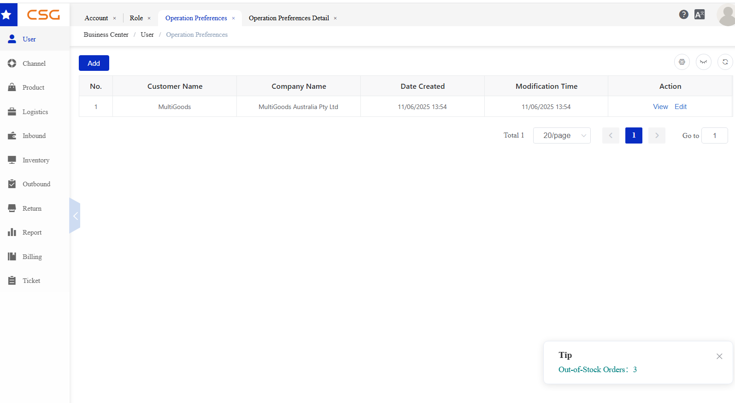Select the Operation Preferences tab
This screenshot has height=403, width=735.
coord(196,18)
